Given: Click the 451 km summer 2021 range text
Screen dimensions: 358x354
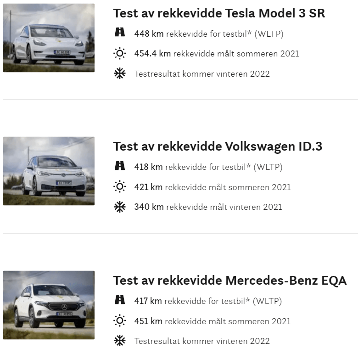Looking at the screenshot, I should pyautogui.click(x=212, y=321).
